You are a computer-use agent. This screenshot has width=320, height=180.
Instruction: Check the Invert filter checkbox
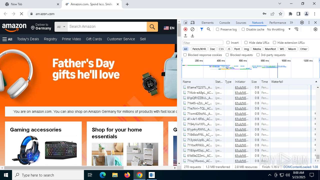228,42
